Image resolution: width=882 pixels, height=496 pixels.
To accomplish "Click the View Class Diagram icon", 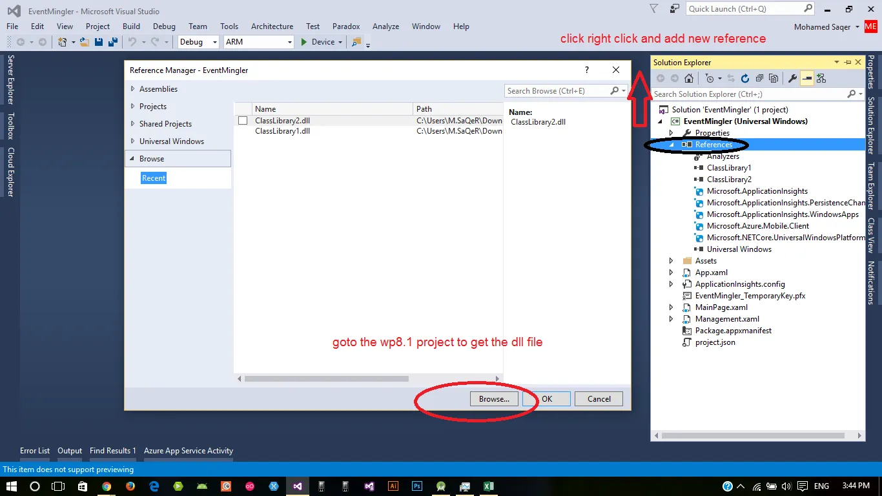I will [x=821, y=78].
